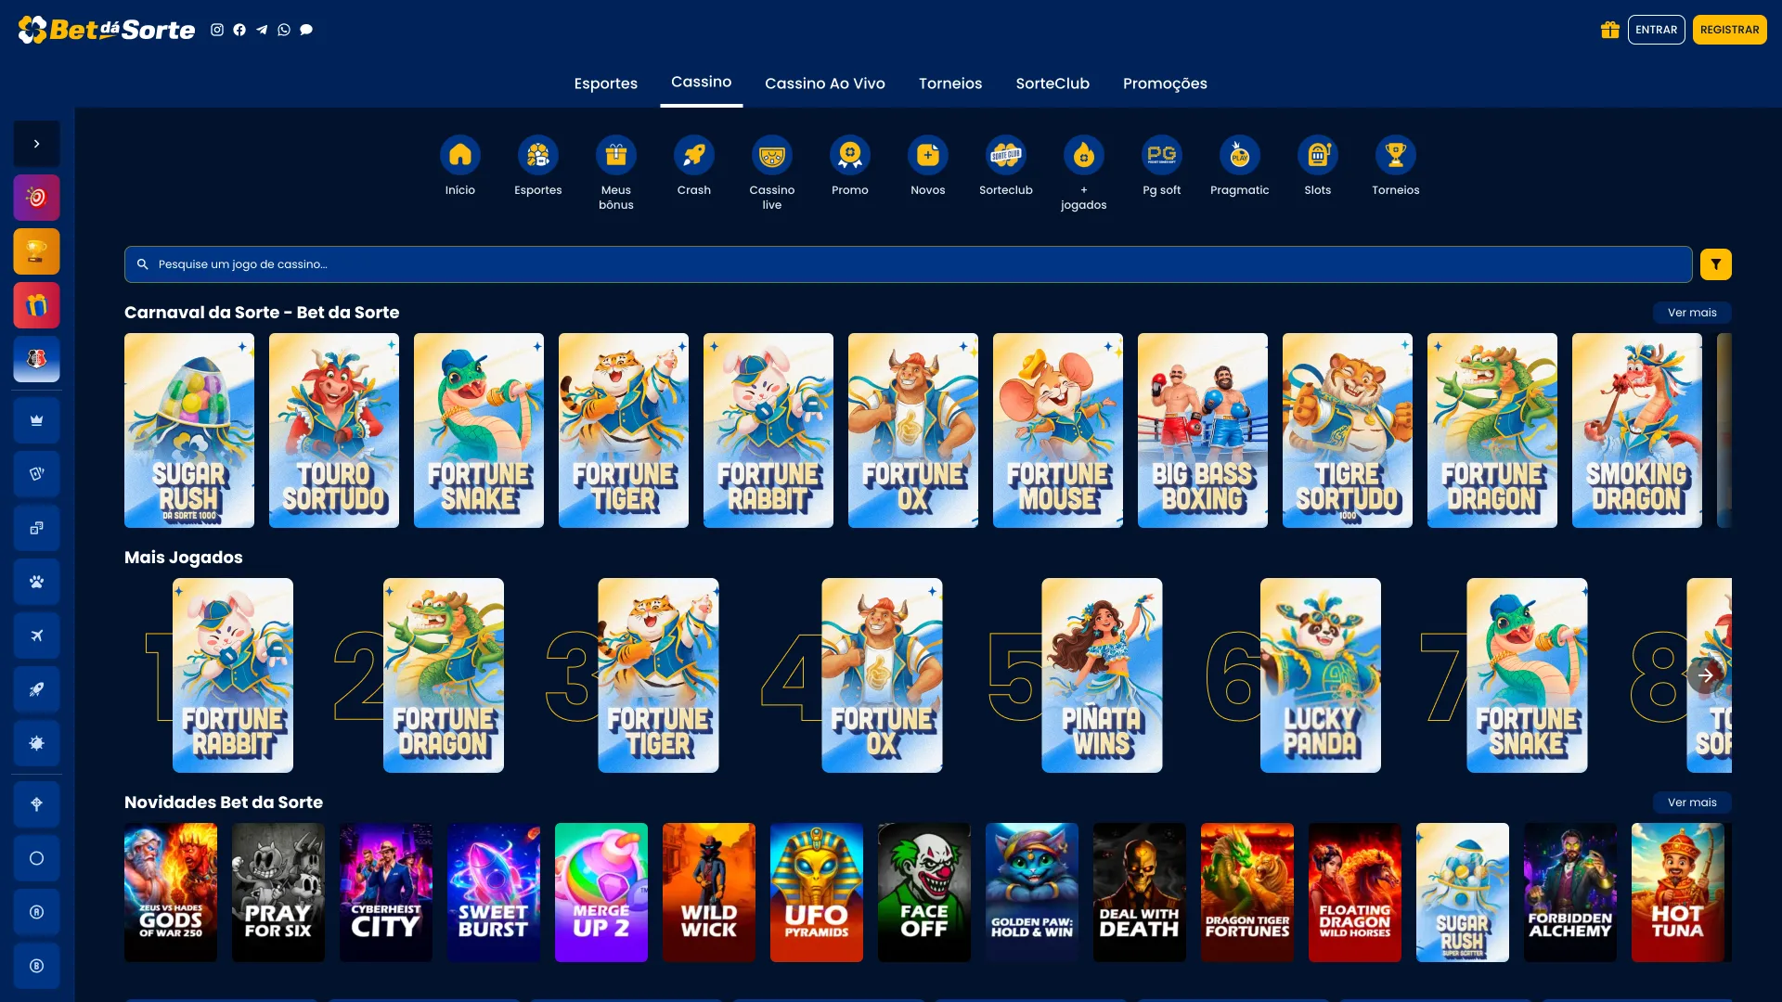Open Piñata Wins ranked number 5

click(x=1102, y=675)
